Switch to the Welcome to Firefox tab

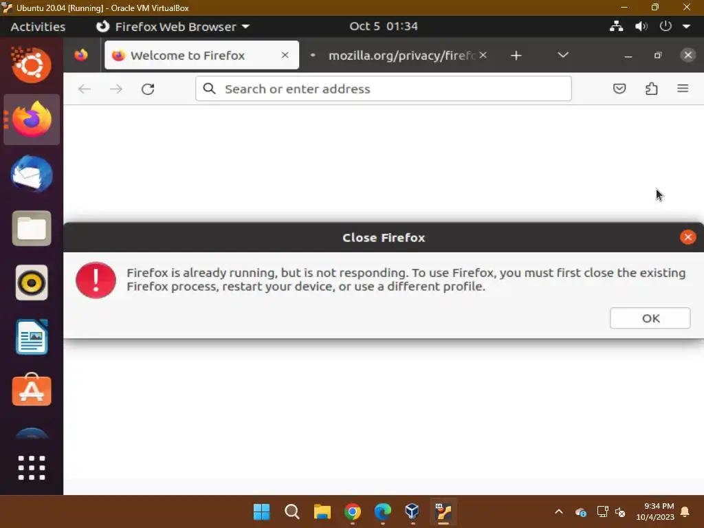tap(201, 55)
